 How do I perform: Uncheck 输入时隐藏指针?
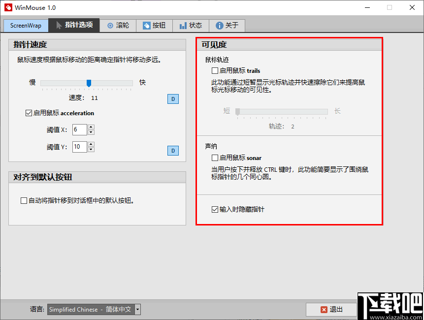(x=214, y=209)
